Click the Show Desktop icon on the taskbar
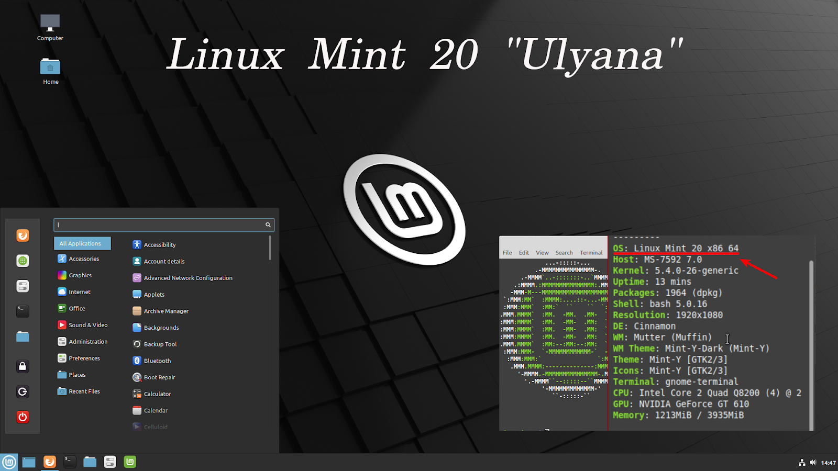 point(29,462)
